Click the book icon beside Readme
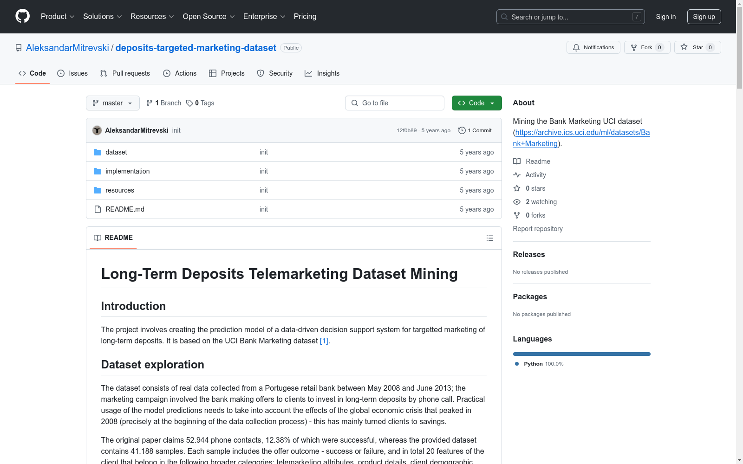Image resolution: width=743 pixels, height=464 pixels. [517, 161]
